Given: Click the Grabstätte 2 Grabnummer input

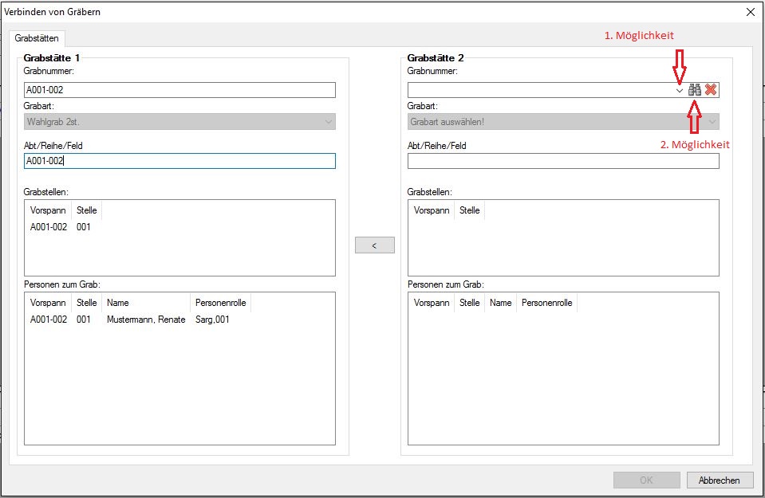Looking at the screenshot, I should click(x=541, y=90).
